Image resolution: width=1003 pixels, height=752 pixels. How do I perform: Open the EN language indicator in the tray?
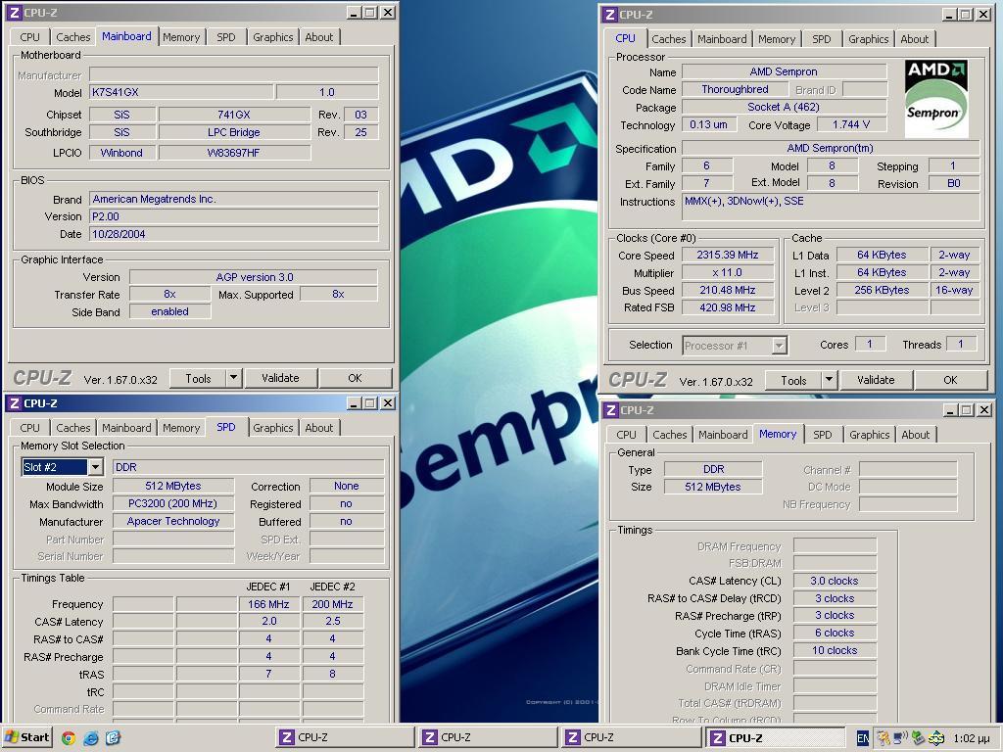863,738
